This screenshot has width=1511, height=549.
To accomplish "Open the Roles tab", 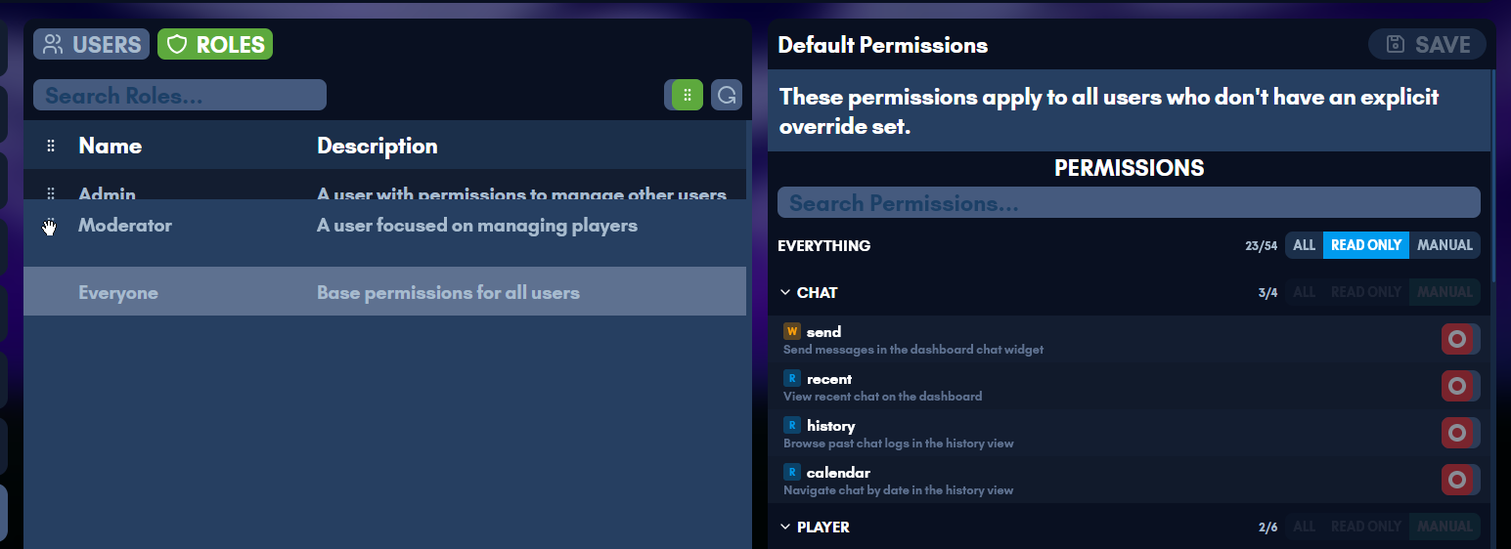I will pos(215,44).
